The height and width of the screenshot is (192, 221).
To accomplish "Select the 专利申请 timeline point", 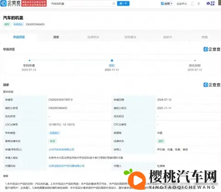I will 29,61.
